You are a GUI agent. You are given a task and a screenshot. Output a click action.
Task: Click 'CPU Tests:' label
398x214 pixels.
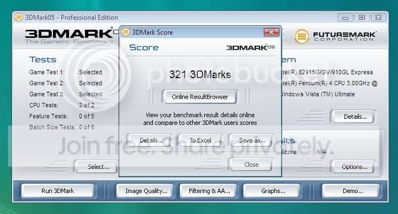click(44, 105)
